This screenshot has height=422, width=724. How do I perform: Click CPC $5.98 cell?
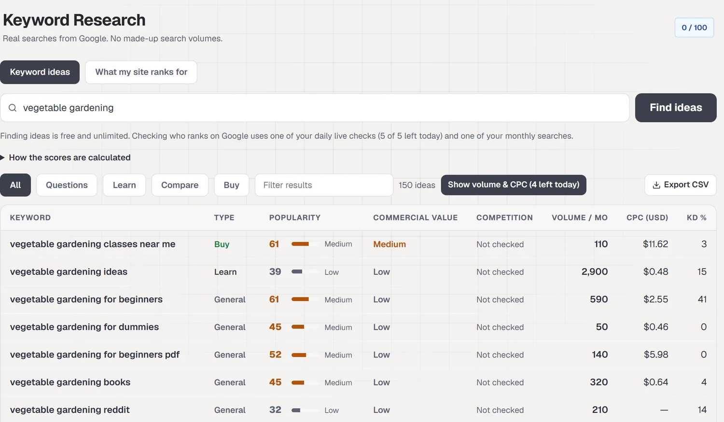(x=656, y=354)
